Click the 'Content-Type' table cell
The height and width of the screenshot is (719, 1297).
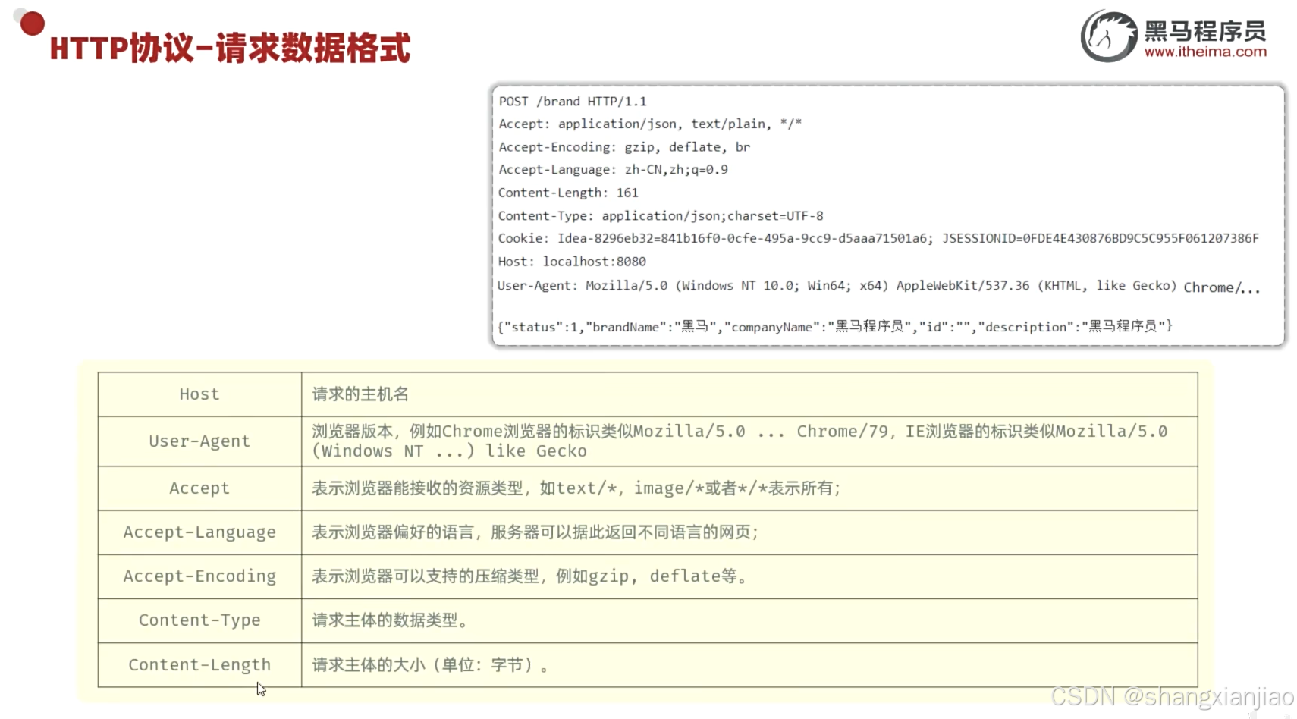pyautogui.click(x=199, y=620)
